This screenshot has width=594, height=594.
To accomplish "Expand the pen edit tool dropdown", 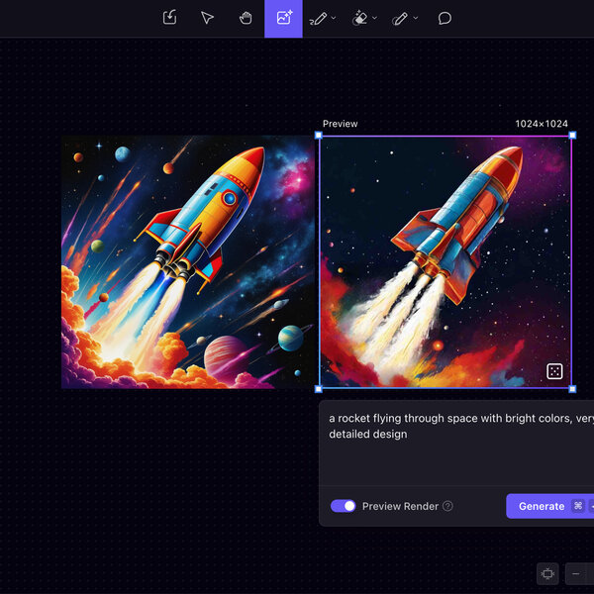I will (416, 18).
